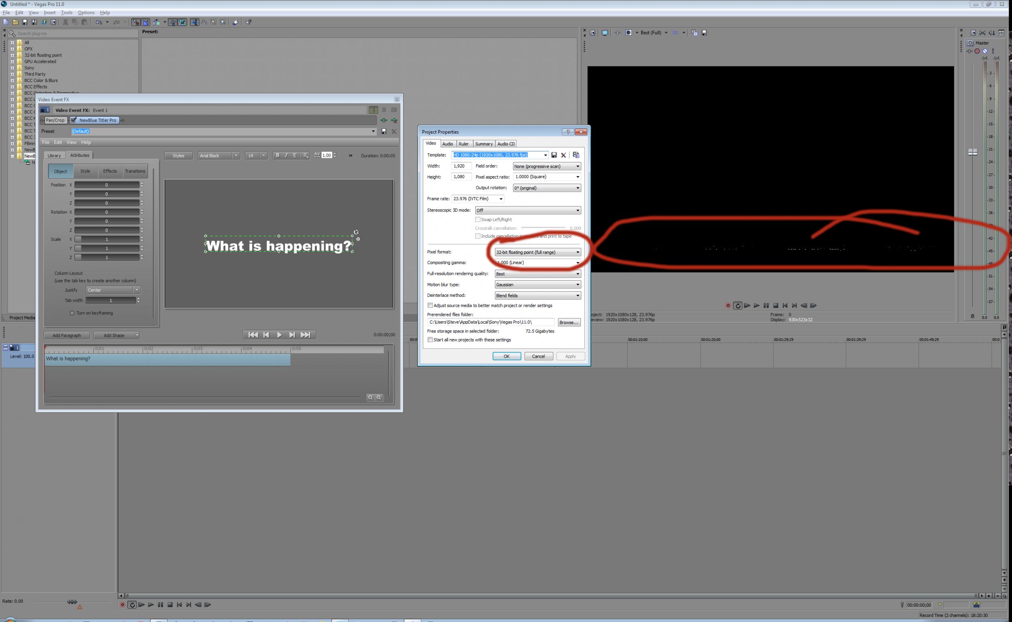Enable Start all new projects with these settings

coord(430,340)
